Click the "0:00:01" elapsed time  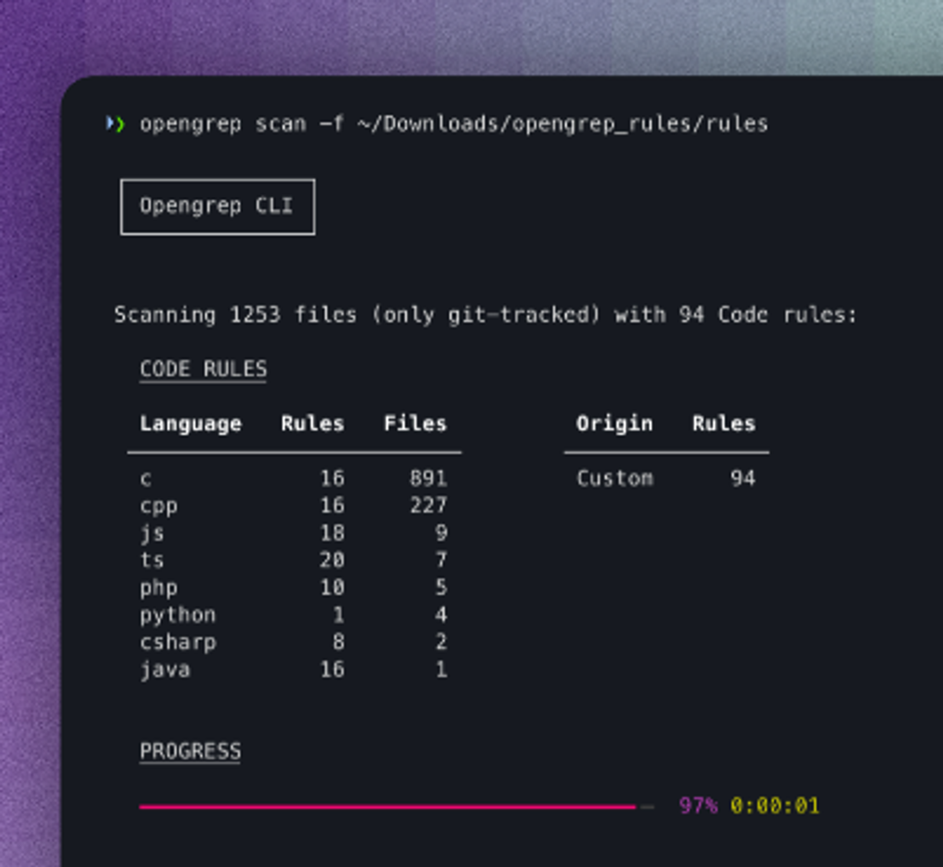pos(775,806)
